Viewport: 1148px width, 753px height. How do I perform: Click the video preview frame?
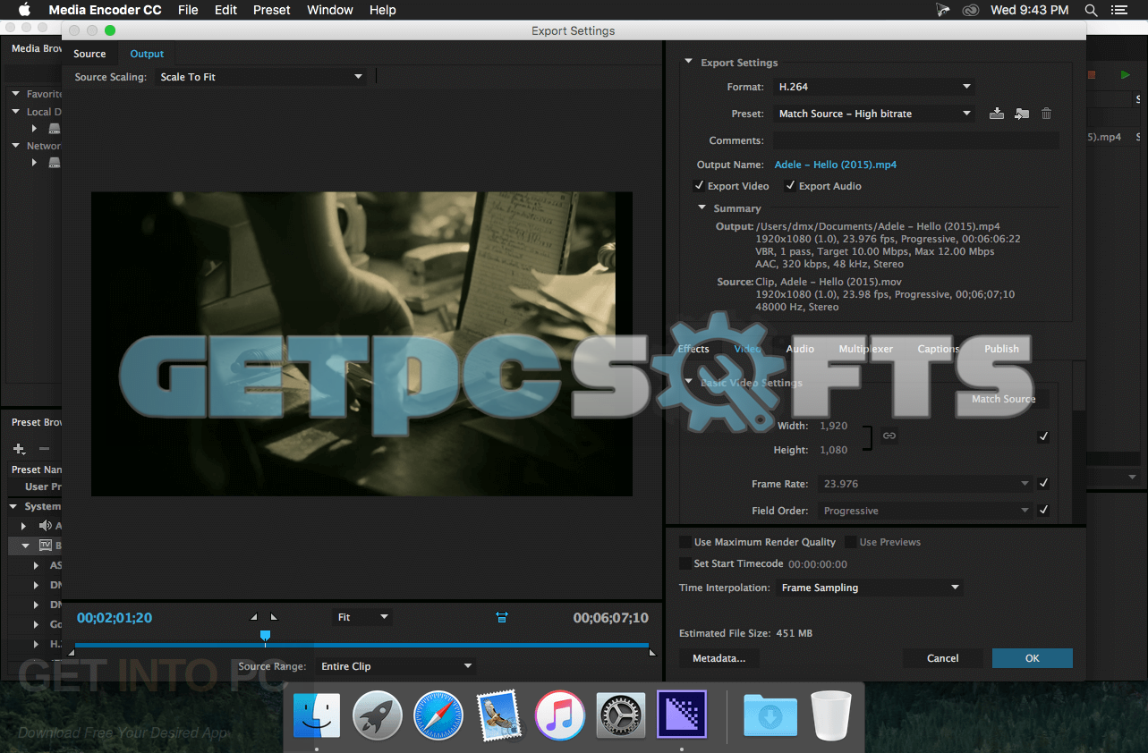tap(361, 343)
